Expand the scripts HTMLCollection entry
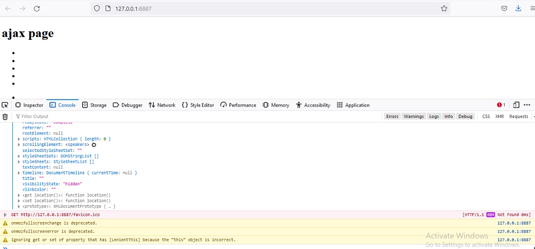 19,139
